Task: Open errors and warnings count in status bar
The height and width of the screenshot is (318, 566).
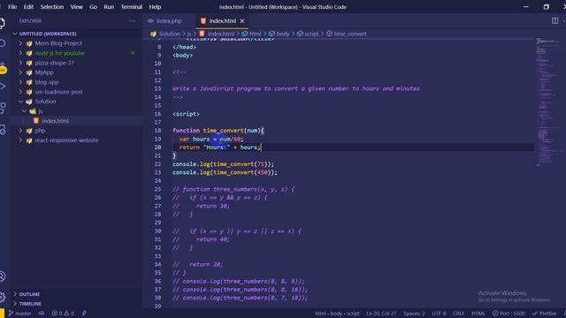Action: coord(63,314)
